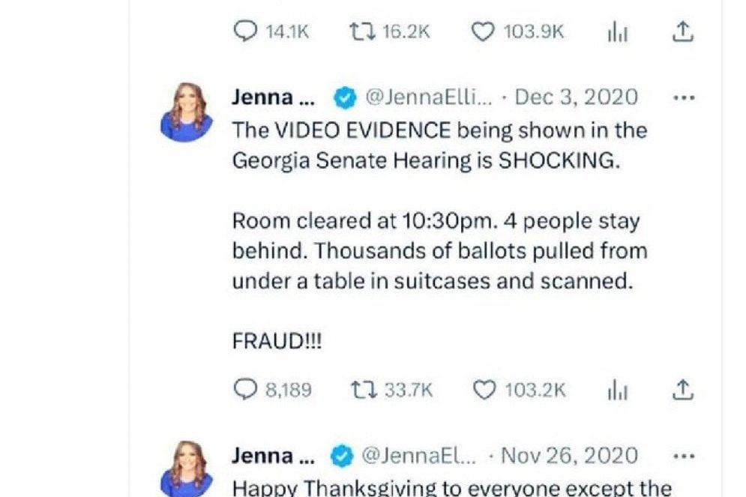Image resolution: width=746 pixels, height=497 pixels.
Task: Like the top tweet with 103.9K hearts
Action: pyautogui.click(x=484, y=31)
